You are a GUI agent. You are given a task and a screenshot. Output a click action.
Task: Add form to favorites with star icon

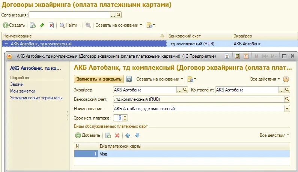[227, 56]
